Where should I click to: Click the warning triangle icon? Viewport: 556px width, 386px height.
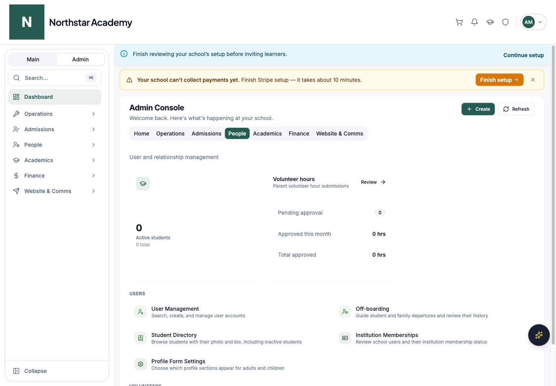[129, 80]
